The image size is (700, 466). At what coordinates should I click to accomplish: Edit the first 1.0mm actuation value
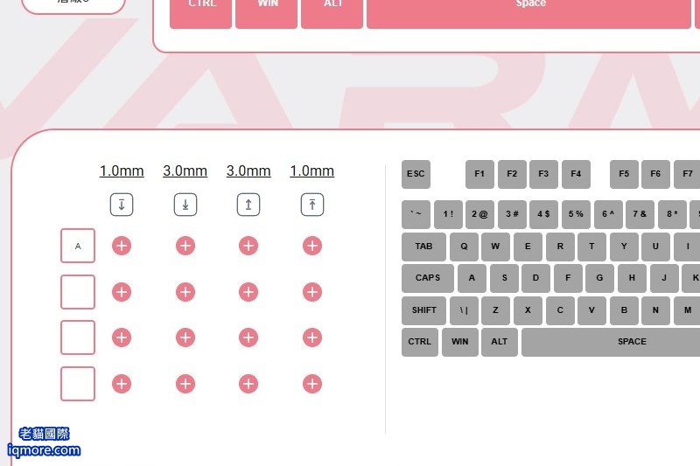pos(122,170)
